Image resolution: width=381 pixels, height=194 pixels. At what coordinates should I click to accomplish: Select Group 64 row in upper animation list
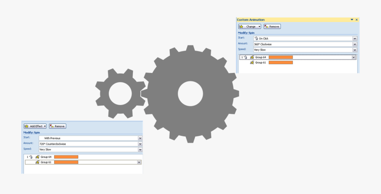(x=298, y=57)
